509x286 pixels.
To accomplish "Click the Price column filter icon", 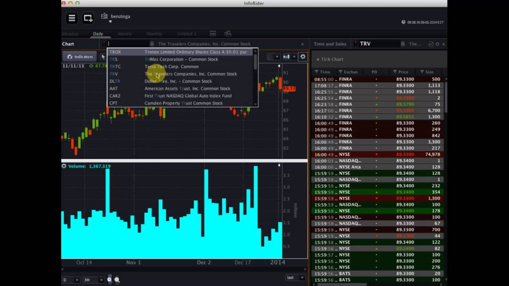I will (395, 72).
